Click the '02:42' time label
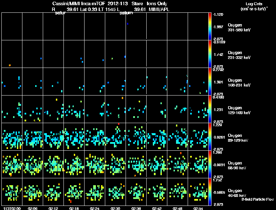 [157, 208]
